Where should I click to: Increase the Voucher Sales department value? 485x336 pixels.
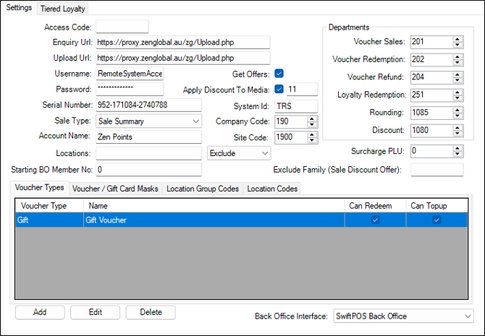[x=457, y=38]
